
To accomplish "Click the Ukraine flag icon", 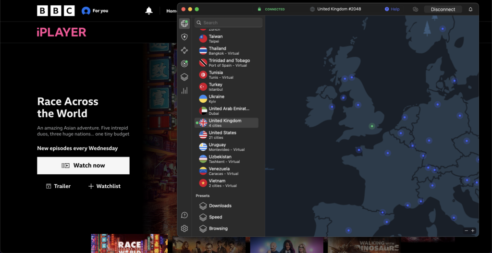I will [x=203, y=99].
